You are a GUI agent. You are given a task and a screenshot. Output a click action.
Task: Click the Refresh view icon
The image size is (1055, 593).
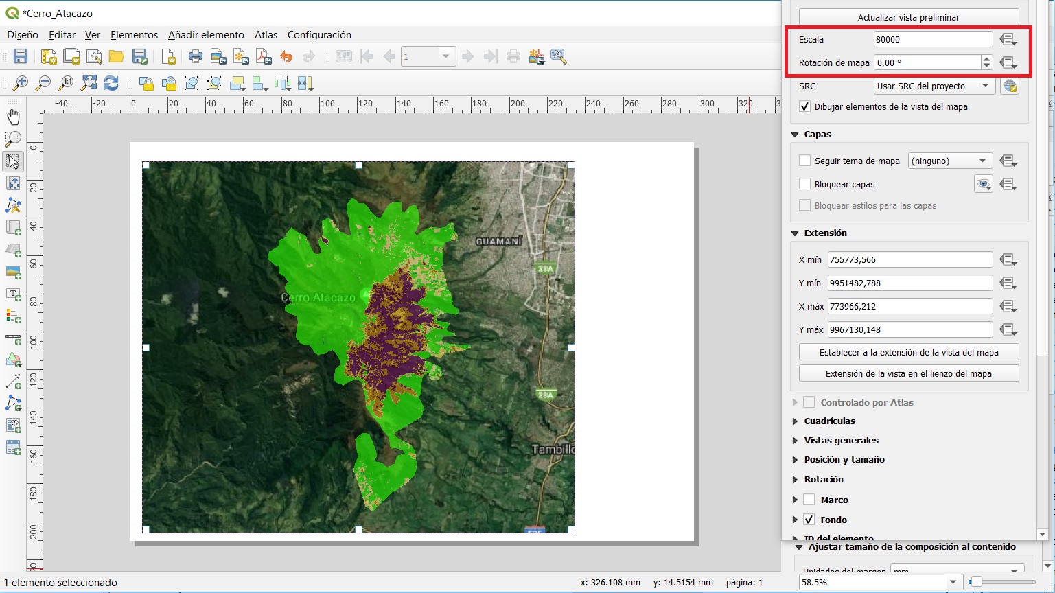click(x=111, y=83)
